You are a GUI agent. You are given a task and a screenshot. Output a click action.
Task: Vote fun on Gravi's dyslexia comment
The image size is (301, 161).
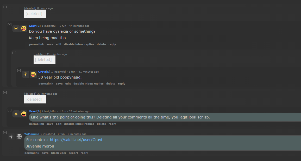[x=24, y=29]
